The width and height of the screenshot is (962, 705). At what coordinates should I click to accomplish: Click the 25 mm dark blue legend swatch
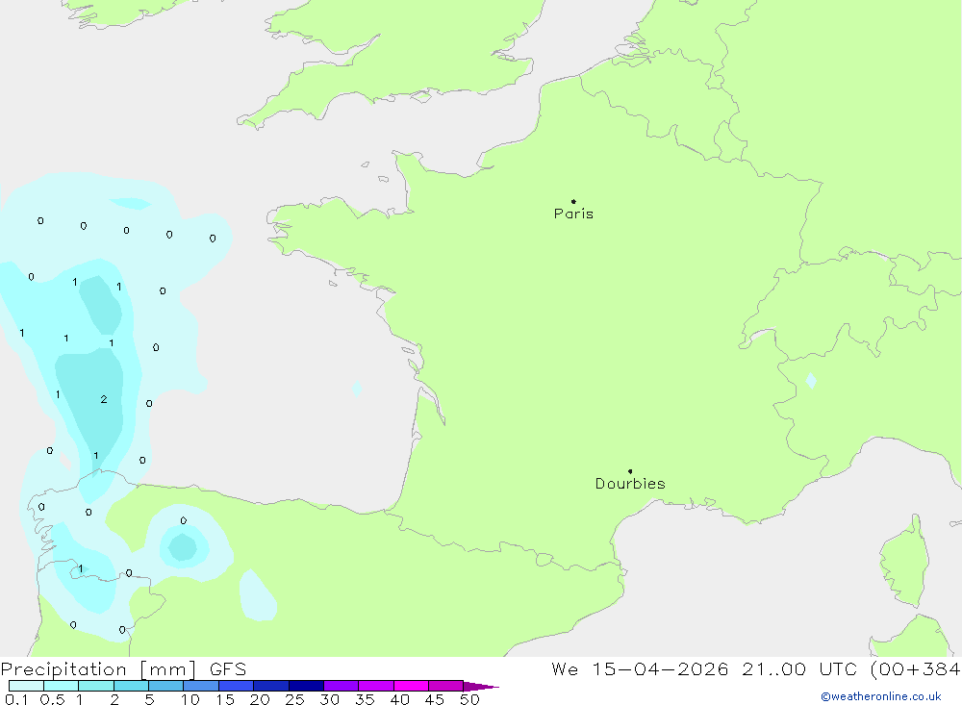[x=306, y=686]
